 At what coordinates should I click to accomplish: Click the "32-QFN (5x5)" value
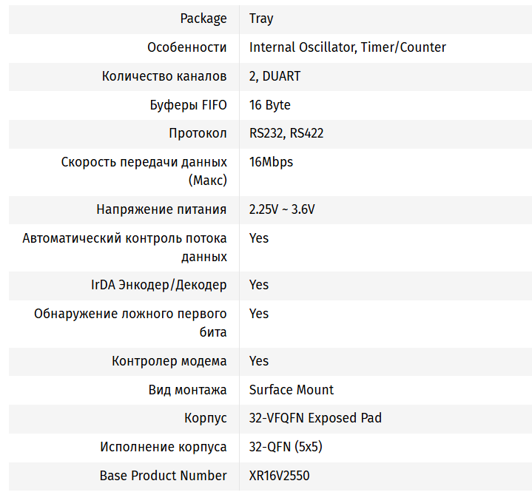point(286,447)
